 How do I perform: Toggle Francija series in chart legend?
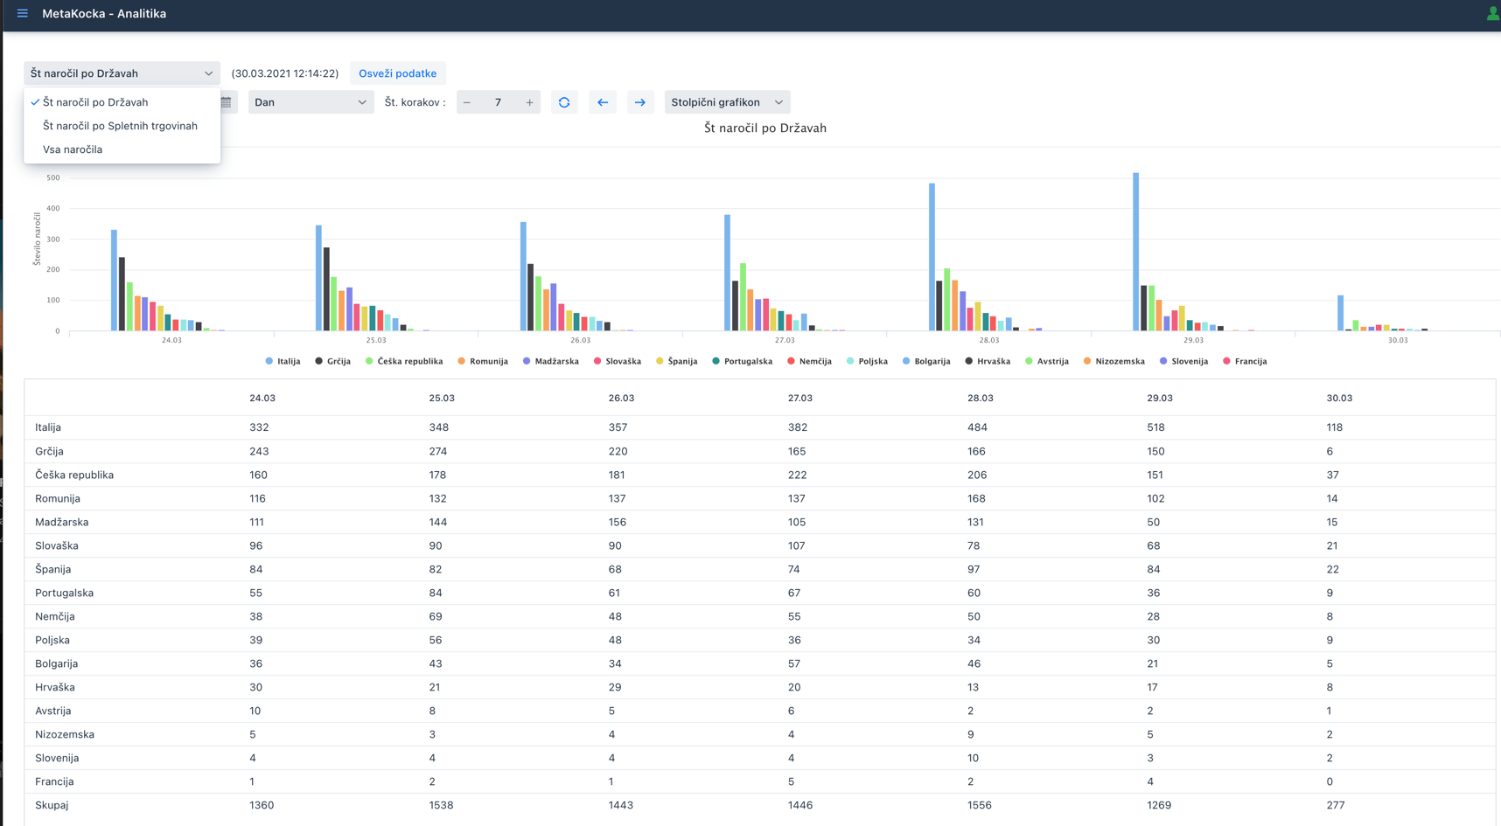tap(1245, 361)
